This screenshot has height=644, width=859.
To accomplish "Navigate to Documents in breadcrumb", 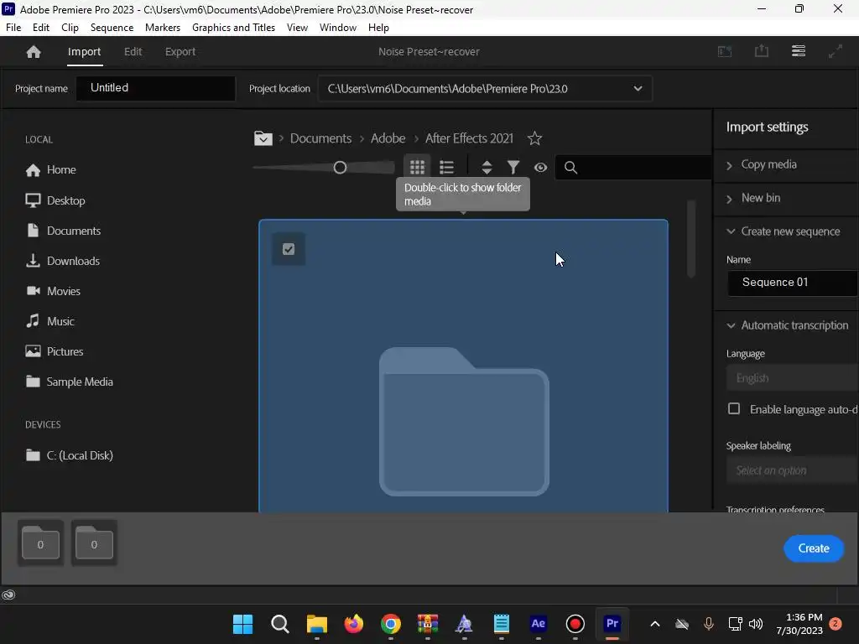I will 320,138.
